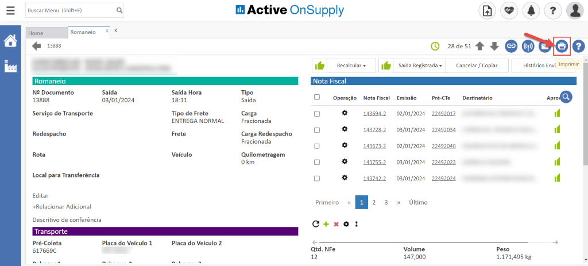Image resolution: width=588 pixels, height=266 pixels.
Task: Open the vertical dots more-options menu
Action: click(x=357, y=224)
